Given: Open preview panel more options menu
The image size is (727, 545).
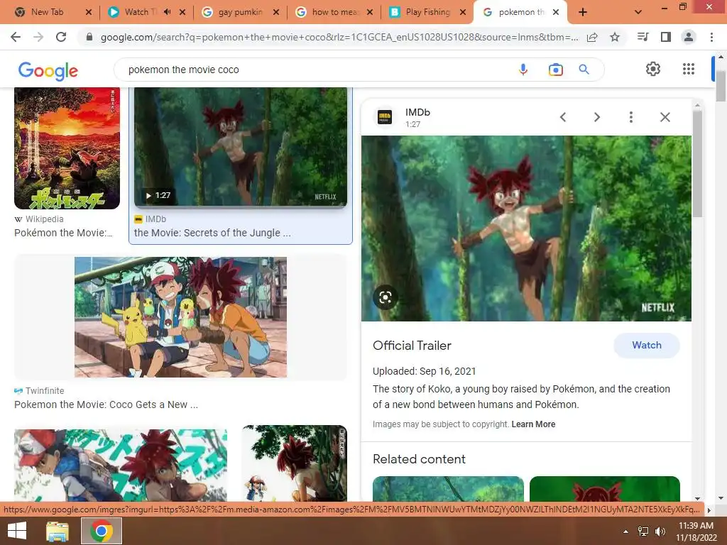Looking at the screenshot, I should pyautogui.click(x=630, y=117).
